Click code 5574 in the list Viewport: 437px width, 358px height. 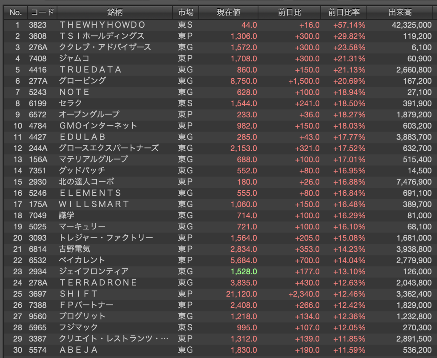pos(38,350)
